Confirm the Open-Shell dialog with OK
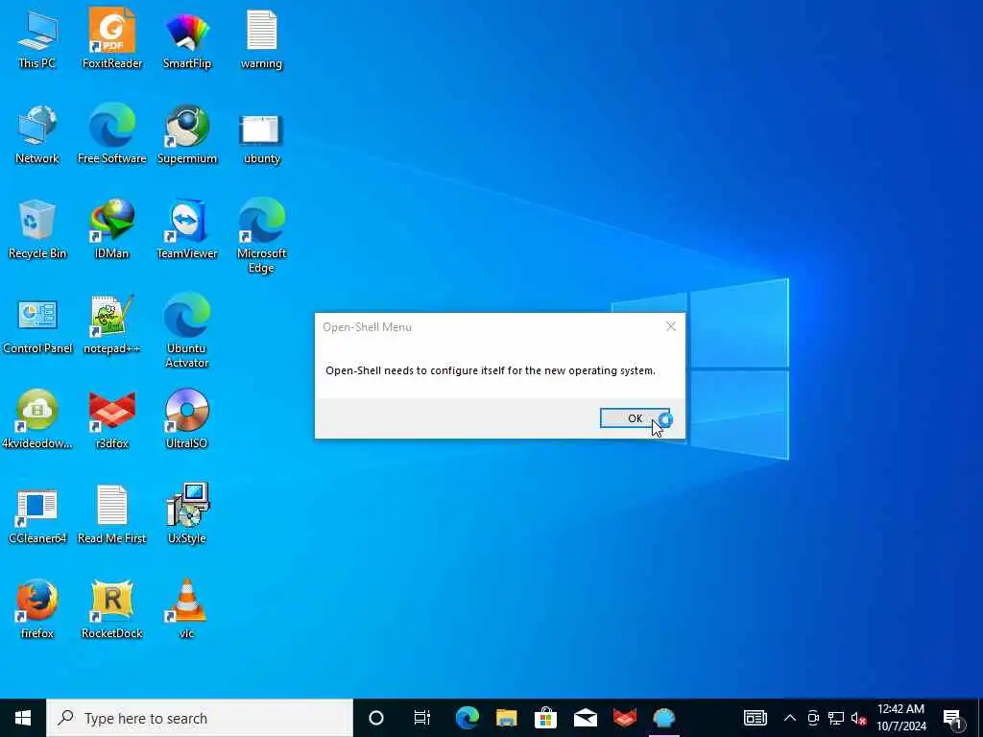Screen dimensions: 983x737 click(635, 418)
